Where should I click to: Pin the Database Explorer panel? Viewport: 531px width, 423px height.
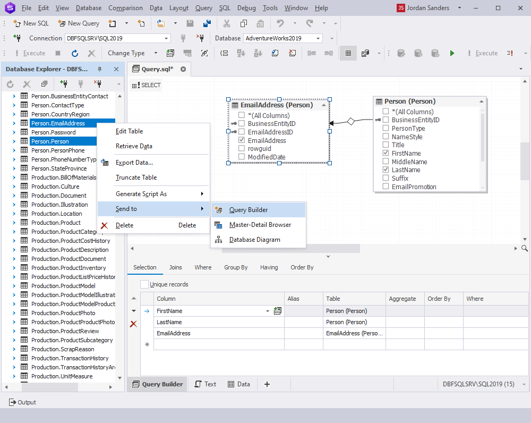click(x=99, y=69)
